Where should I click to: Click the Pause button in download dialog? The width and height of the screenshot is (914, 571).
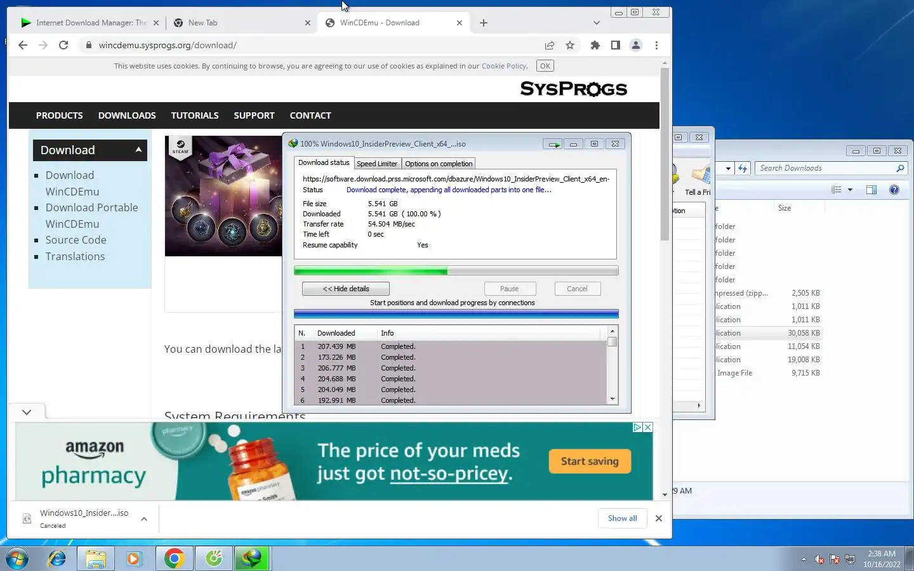(x=509, y=289)
